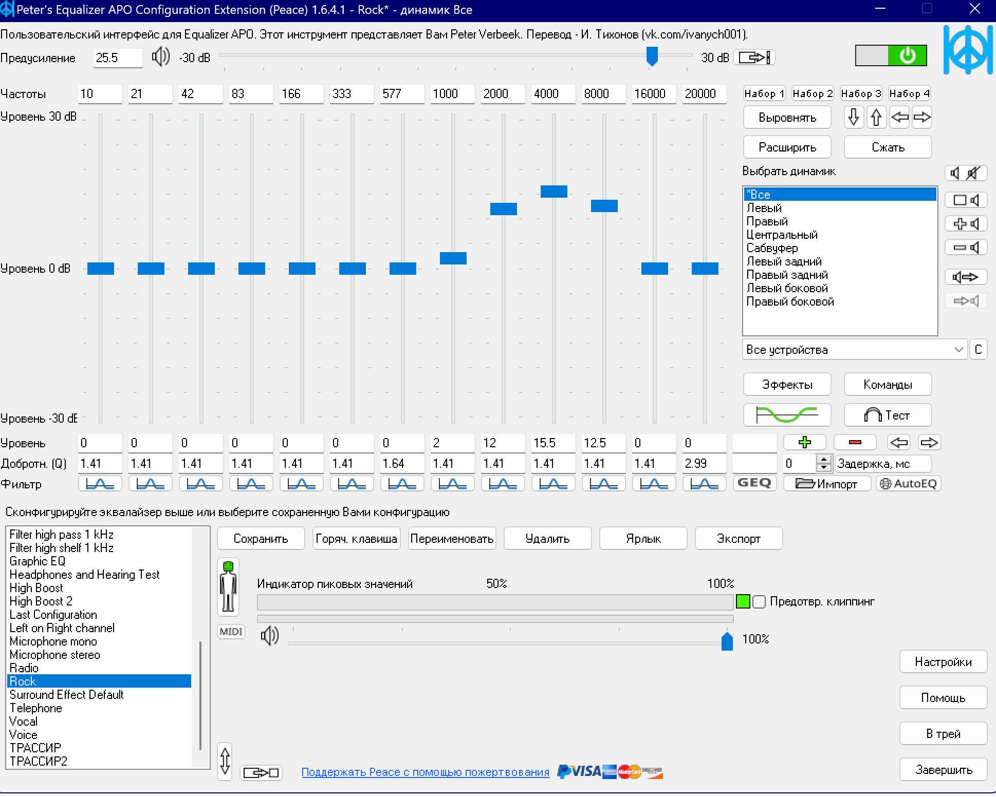The width and height of the screenshot is (996, 797).
Task: Open the frequency response graph icon
Action: coord(787,414)
